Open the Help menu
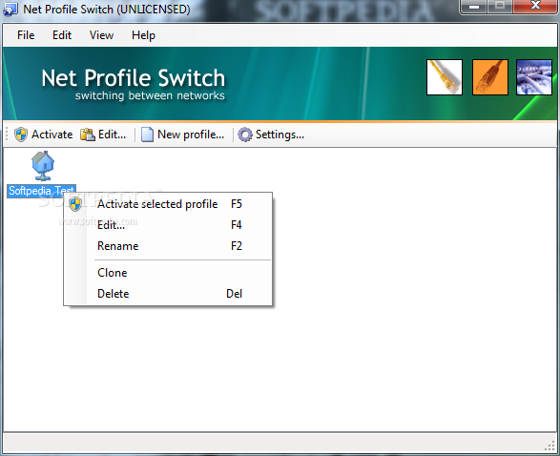Viewport: 560px width, 456px height. pos(143,35)
